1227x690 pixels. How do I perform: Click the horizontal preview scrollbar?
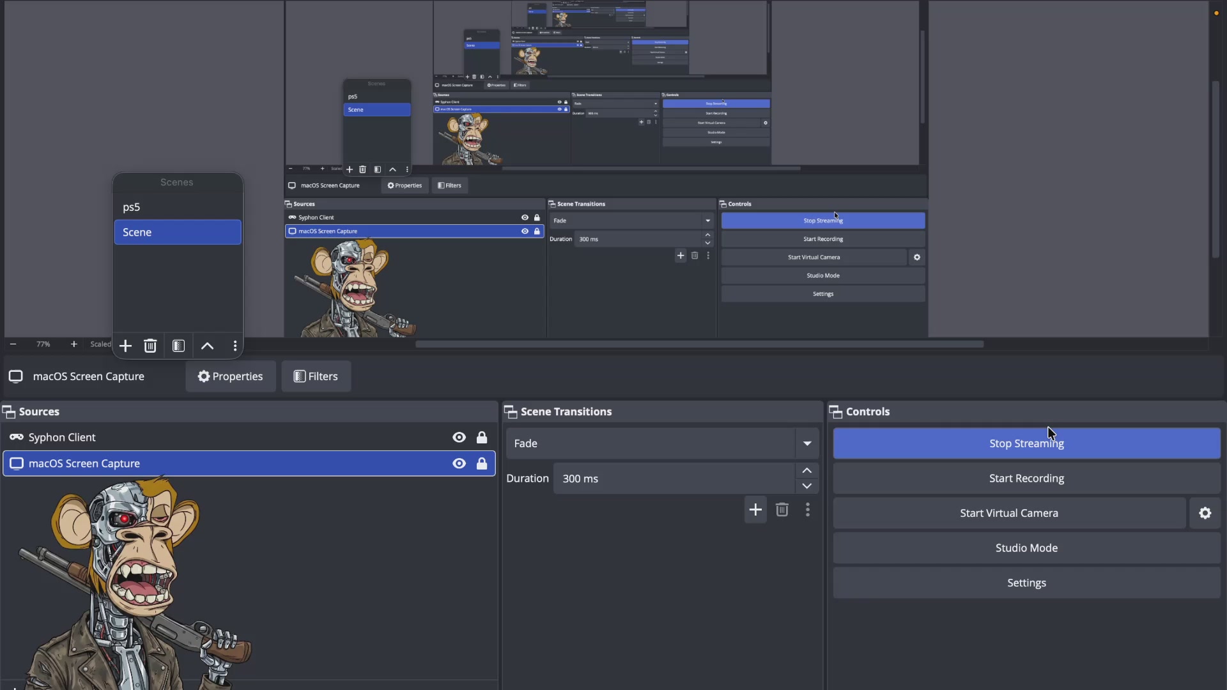coord(699,344)
